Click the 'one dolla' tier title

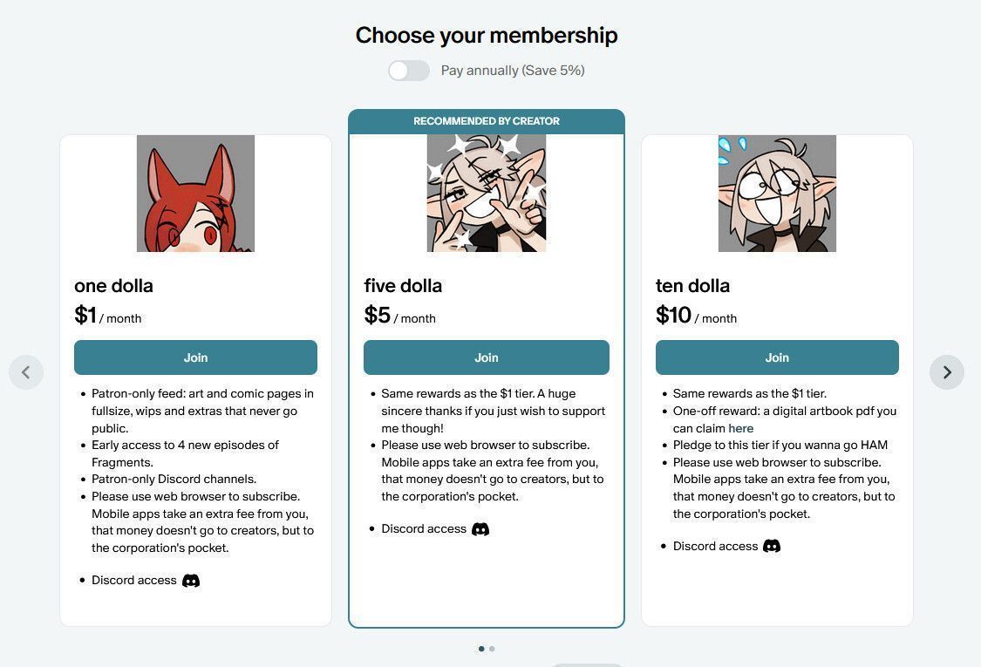pyautogui.click(x=113, y=286)
